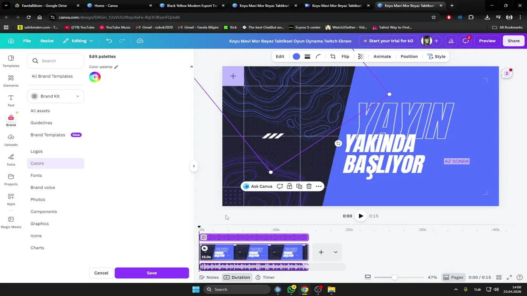This screenshot has width=527, height=296.
Task: Select the crop tool icon
Action: (x=333, y=56)
